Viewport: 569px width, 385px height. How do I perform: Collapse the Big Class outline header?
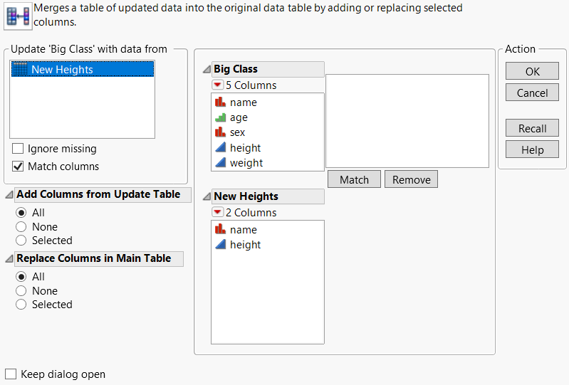pyautogui.click(x=207, y=70)
